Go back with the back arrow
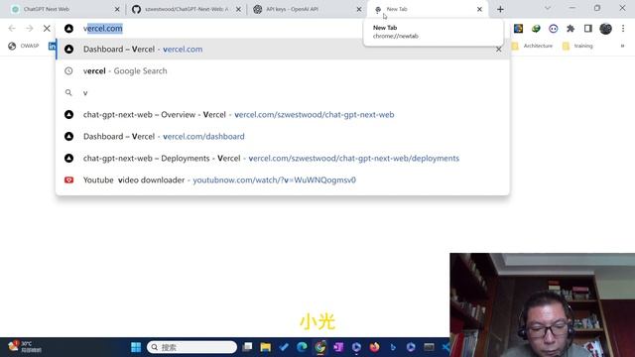Image resolution: width=635 pixels, height=357 pixels. coord(12,29)
